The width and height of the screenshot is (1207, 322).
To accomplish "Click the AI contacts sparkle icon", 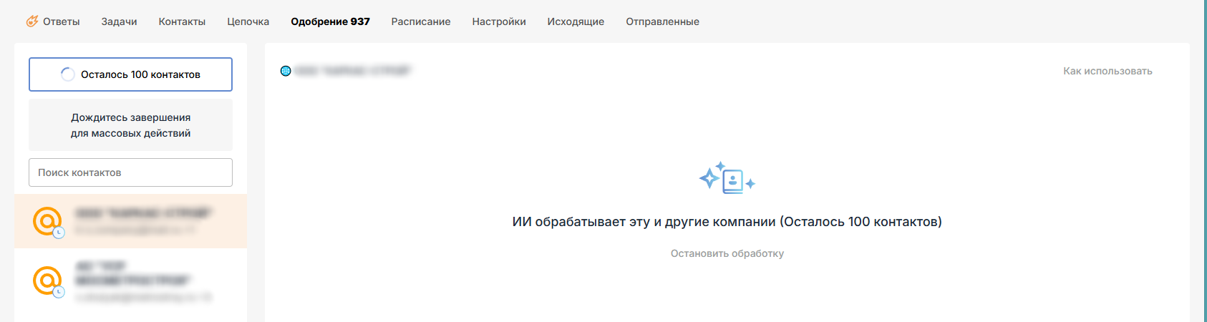I will 727,178.
